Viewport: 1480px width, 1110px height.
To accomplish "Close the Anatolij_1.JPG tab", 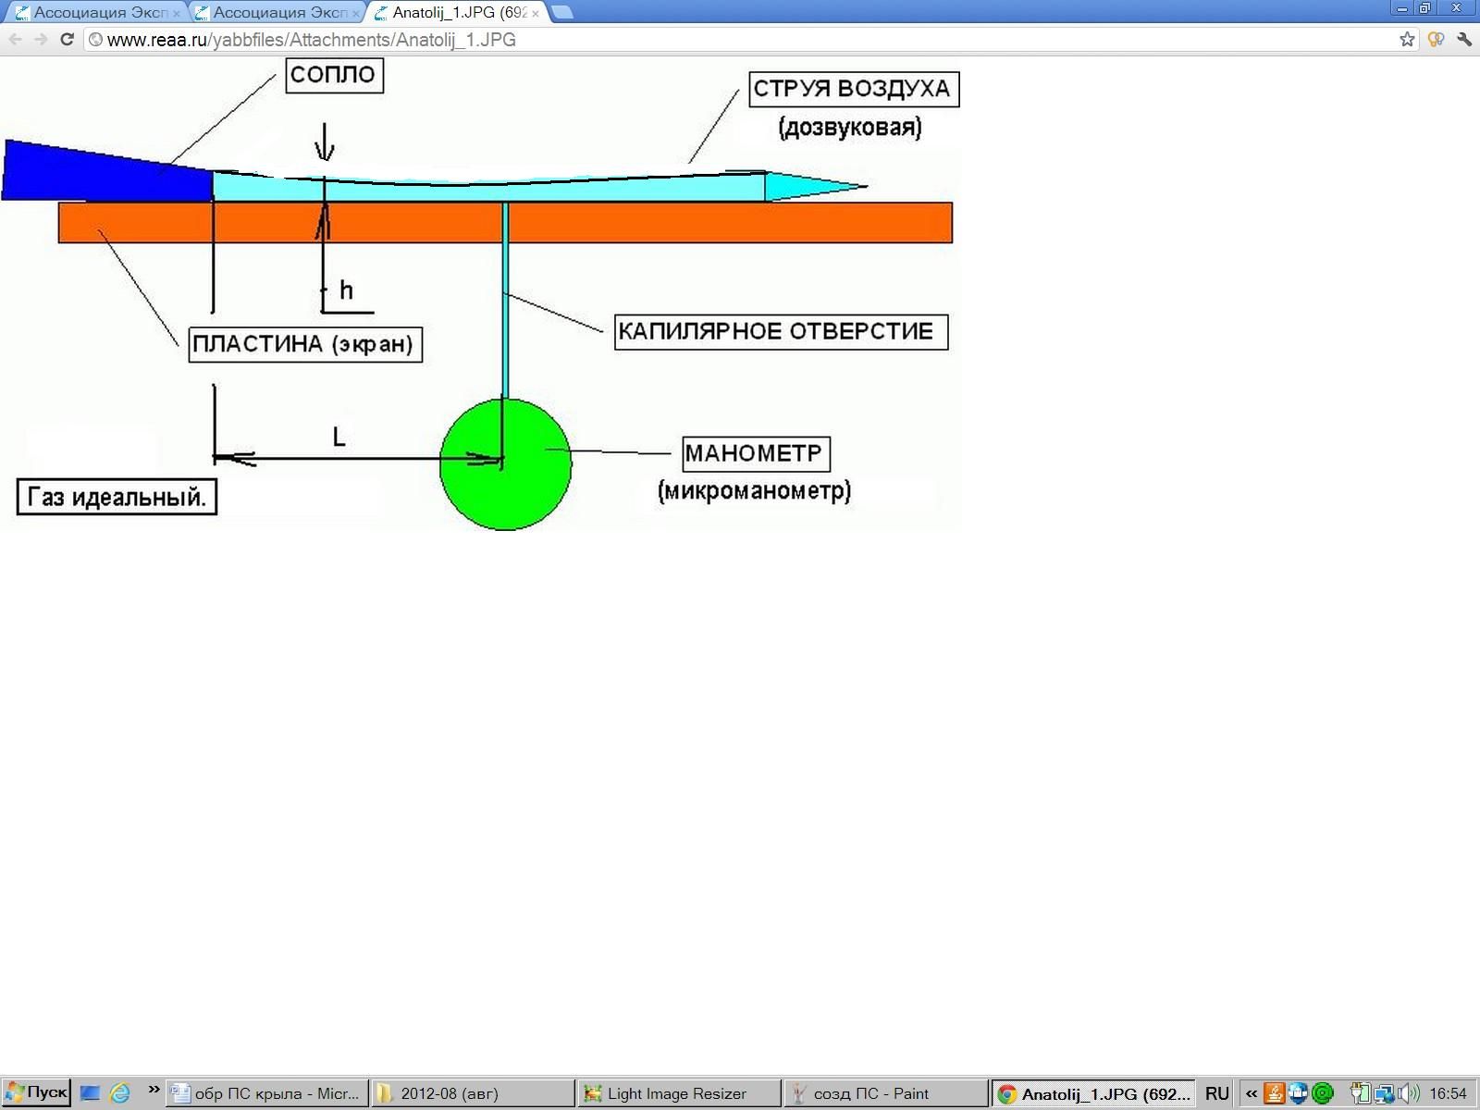I will [536, 14].
